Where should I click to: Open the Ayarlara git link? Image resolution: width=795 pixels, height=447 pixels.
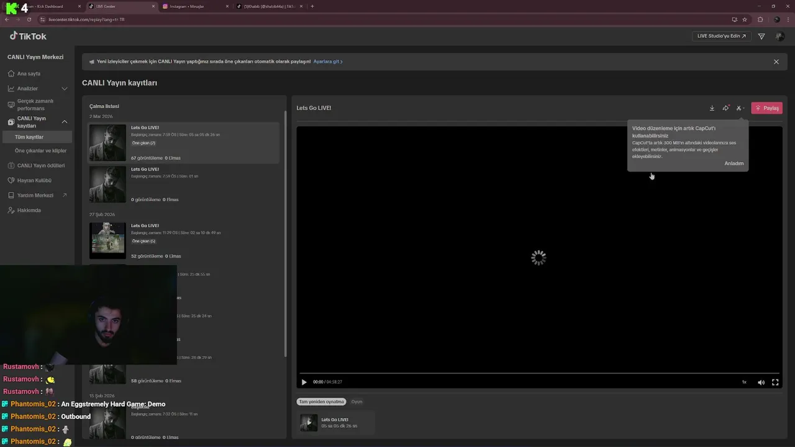click(327, 61)
